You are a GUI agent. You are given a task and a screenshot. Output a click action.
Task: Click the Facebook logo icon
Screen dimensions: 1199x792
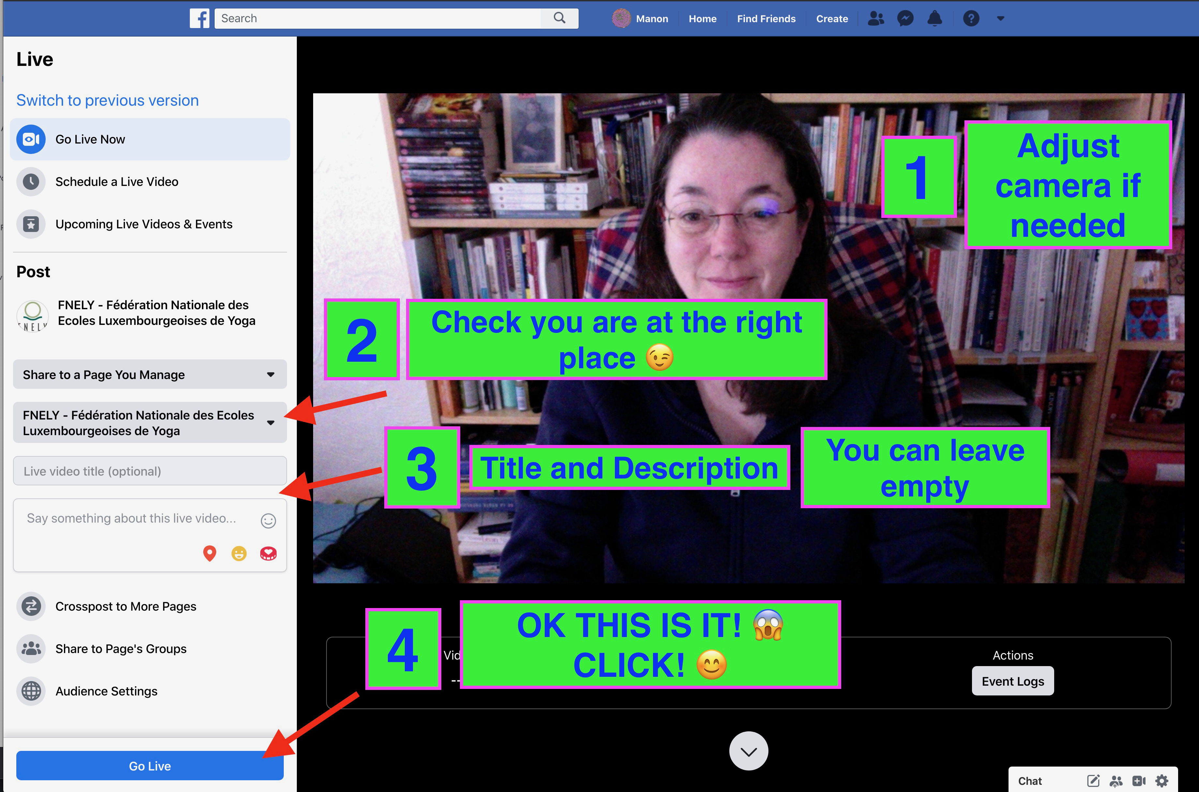click(x=200, y=19)
